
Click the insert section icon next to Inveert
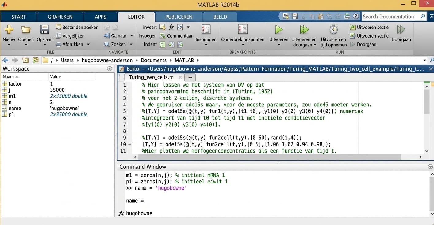point(162,27)
